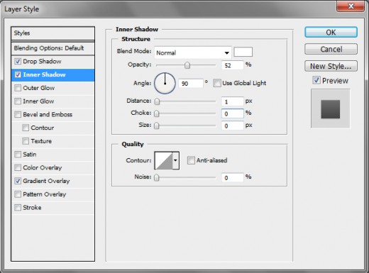
Task: Enable the Color Overlay checkbox
Action: point(18,167)
